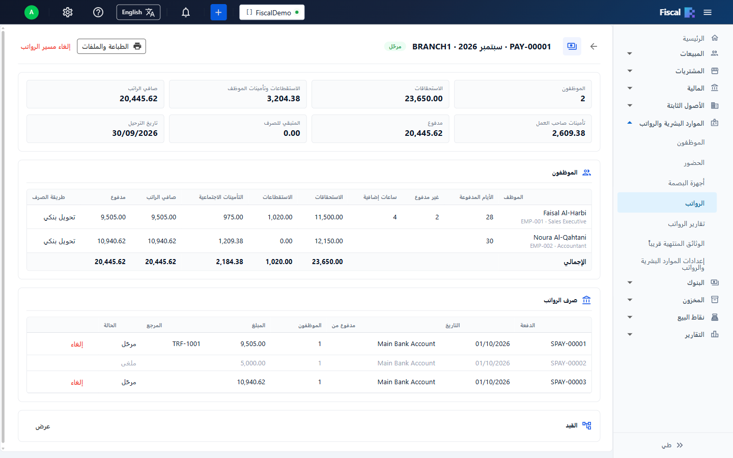Expand the المشتريات menu arrow
This screenshot has width=733, height=458.
[x=630, y=71]
